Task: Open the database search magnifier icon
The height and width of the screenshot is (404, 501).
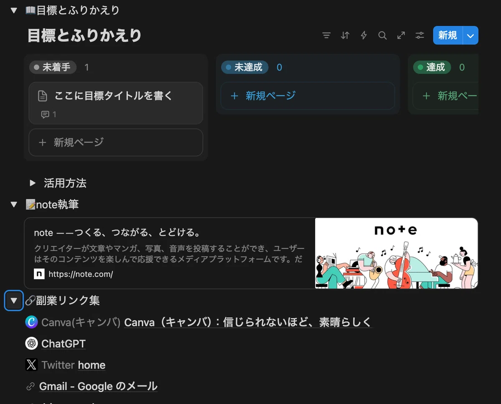Action: (x=382, y=36)
